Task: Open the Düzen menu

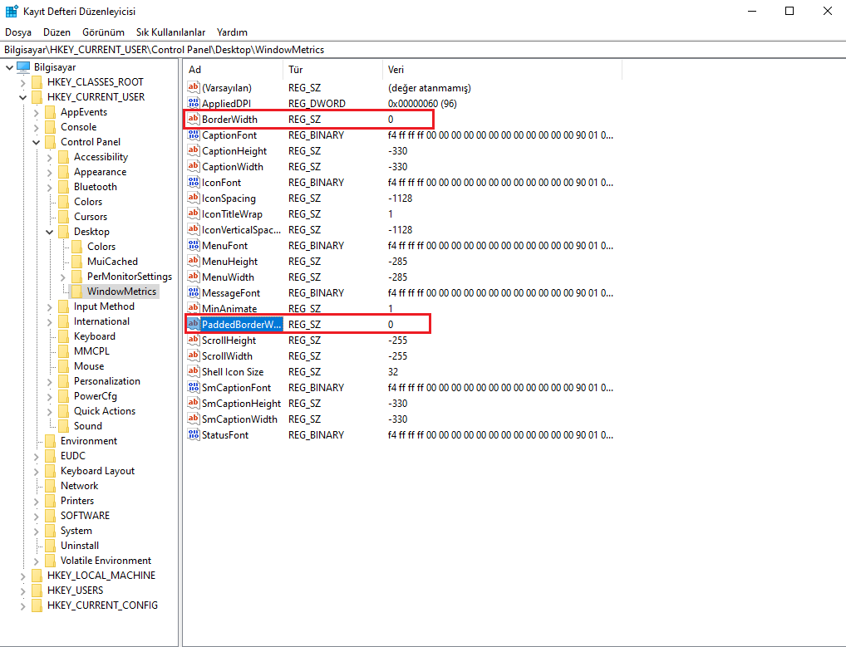Action: coord(57,32)
